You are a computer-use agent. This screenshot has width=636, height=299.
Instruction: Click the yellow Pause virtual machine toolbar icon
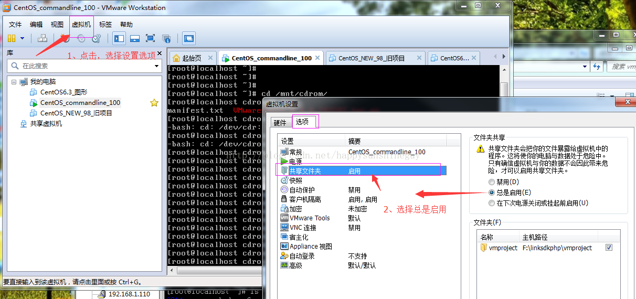(12, 38)
